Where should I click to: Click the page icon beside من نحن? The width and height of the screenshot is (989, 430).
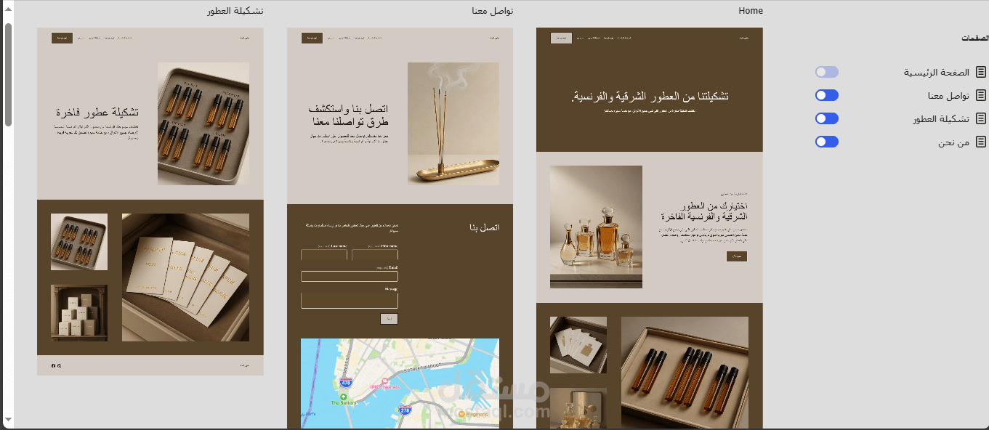pos(981,142)
